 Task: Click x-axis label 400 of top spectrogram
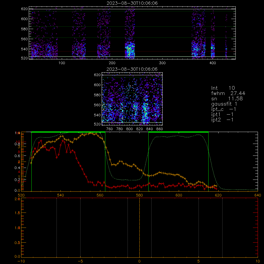[x=213, y=63]
